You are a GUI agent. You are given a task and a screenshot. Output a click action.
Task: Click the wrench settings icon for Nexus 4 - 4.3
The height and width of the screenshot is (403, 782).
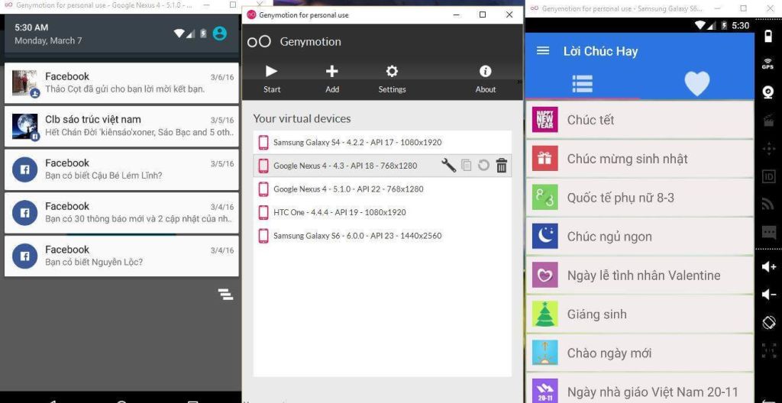(x=449, y=165)
